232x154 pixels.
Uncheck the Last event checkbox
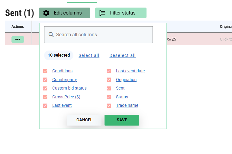(x=45, y=106)
